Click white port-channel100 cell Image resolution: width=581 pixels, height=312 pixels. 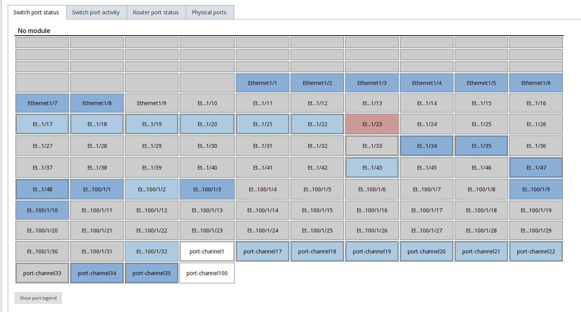pos(207,273)
